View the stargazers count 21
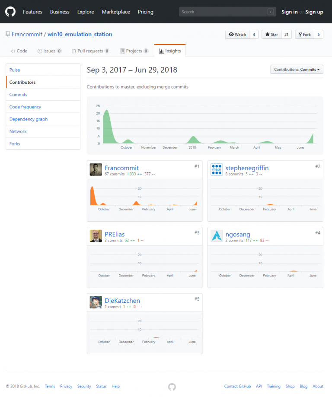This screenshot has height=397, width=332. point(286,35)
